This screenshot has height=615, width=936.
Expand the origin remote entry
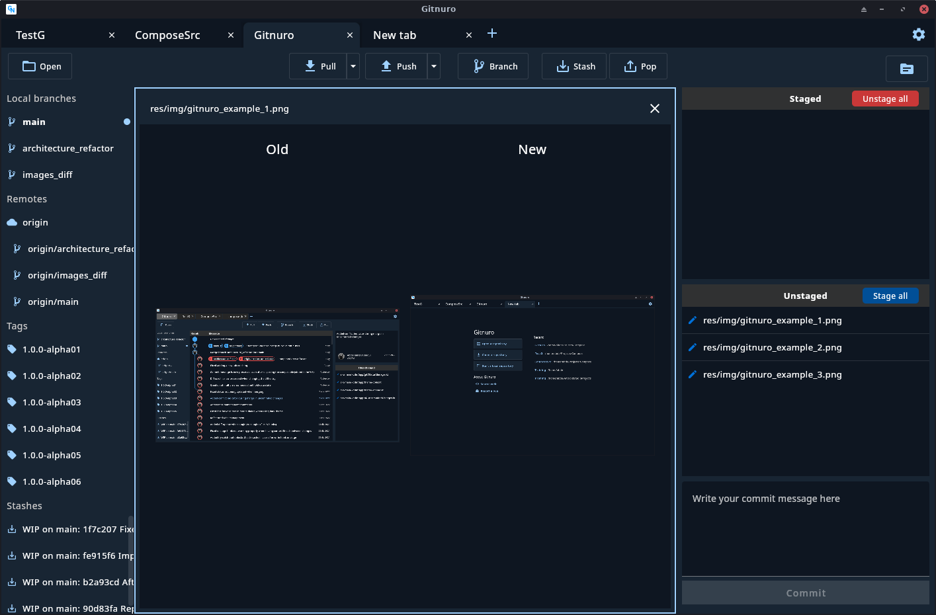pyautogui.click(x=67, y=222)
